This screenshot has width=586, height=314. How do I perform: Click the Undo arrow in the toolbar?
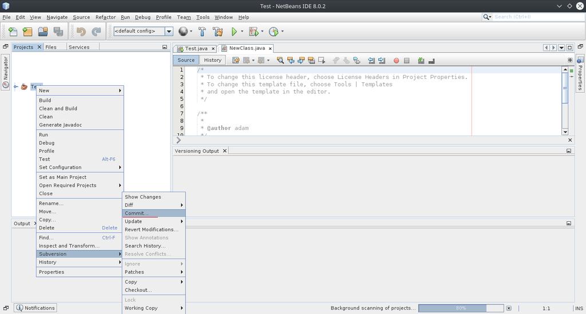pos(81,31)
